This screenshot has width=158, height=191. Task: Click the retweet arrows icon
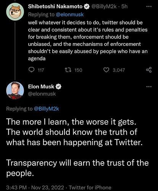[68, 70]
